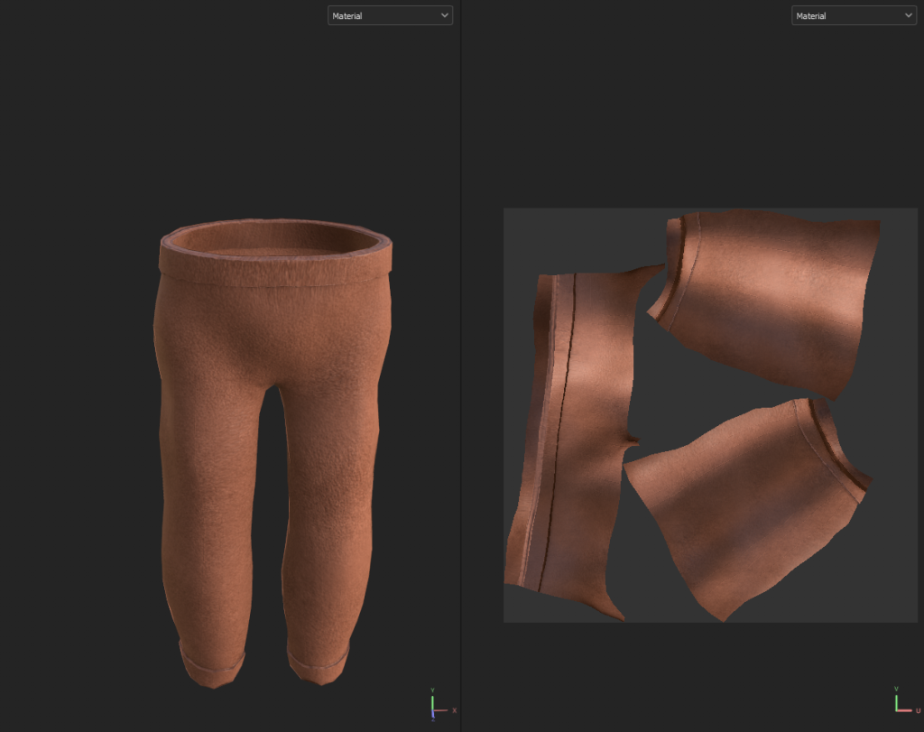Open the Material dropdown in the 3D viewport
This screenshot has width=924, height=732.
389,15
